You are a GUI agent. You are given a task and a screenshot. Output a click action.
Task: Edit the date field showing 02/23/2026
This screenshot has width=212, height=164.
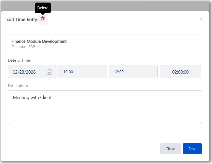pyautogui.click(x=32, y=72)
